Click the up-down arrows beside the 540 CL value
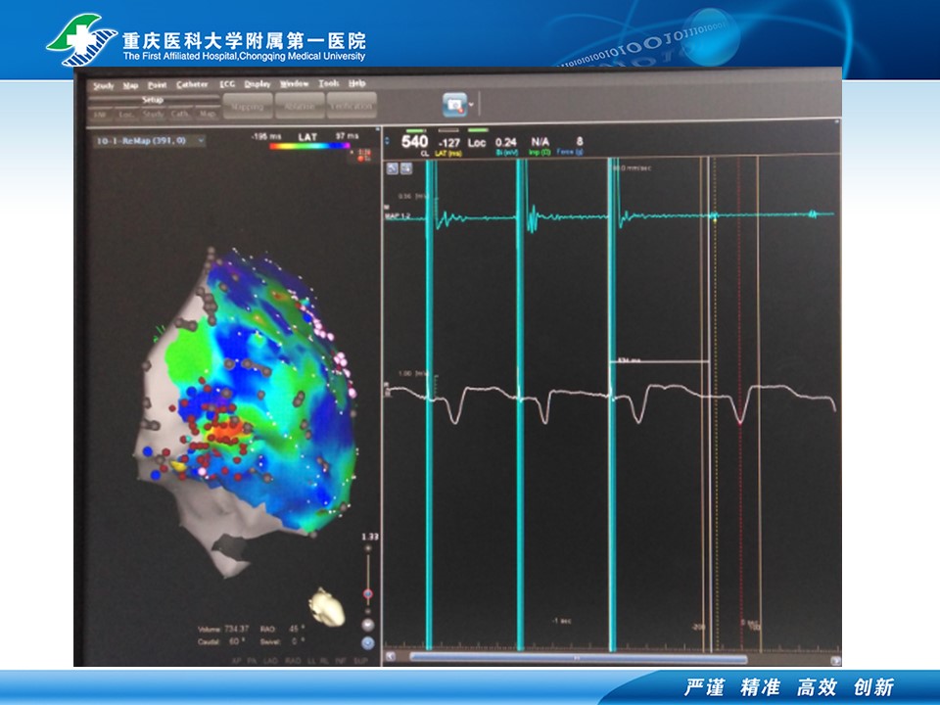Image resolution: width=940 pixels, height=705 pixels. 388,141
